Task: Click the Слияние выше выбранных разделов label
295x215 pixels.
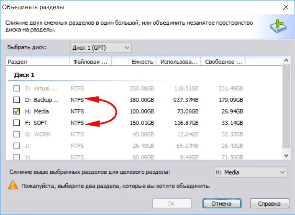Action: point(90,172)
